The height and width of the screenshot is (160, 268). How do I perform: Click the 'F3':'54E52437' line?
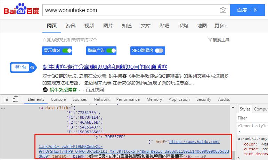tap(84, 127)
